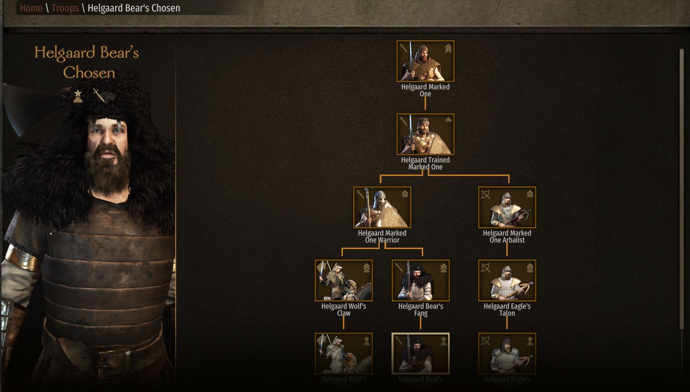Navigate to Troops in the breadcrumb
Image resolution: width=690 pixels, height=392 pixels.
pos(65,8)
